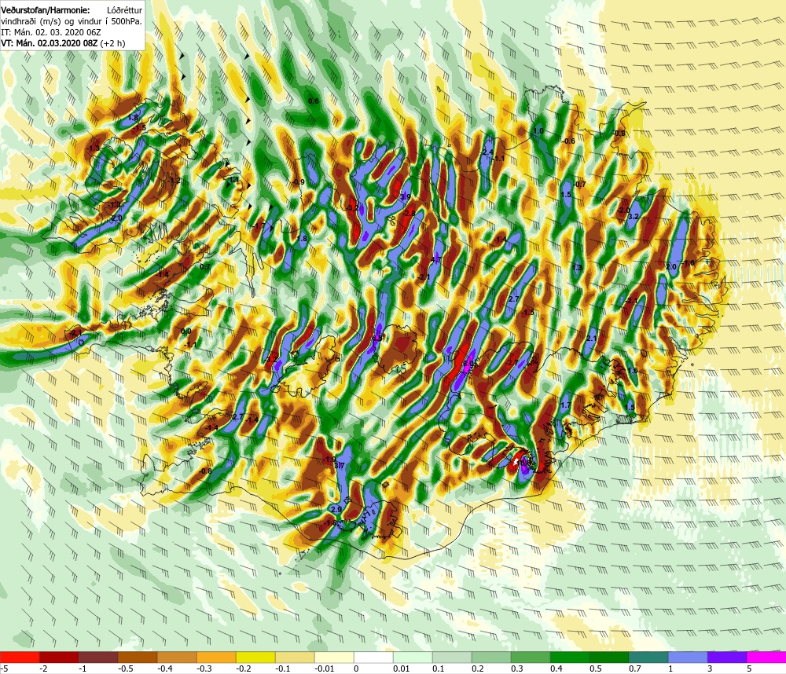Click the '-1.9' value label on the map
This screenshot has width=786, height=674.
click(329, 460)
